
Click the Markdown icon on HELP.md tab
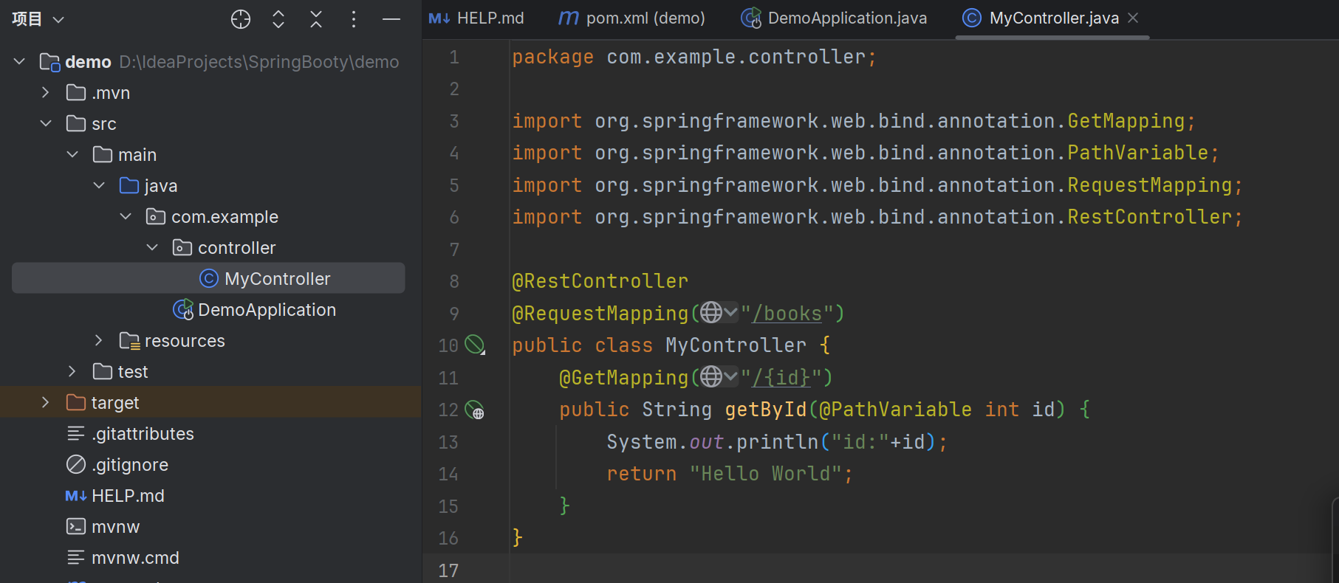[439, 18]
